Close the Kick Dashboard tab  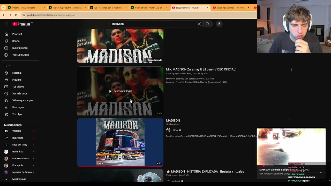(x=44, y=8)
